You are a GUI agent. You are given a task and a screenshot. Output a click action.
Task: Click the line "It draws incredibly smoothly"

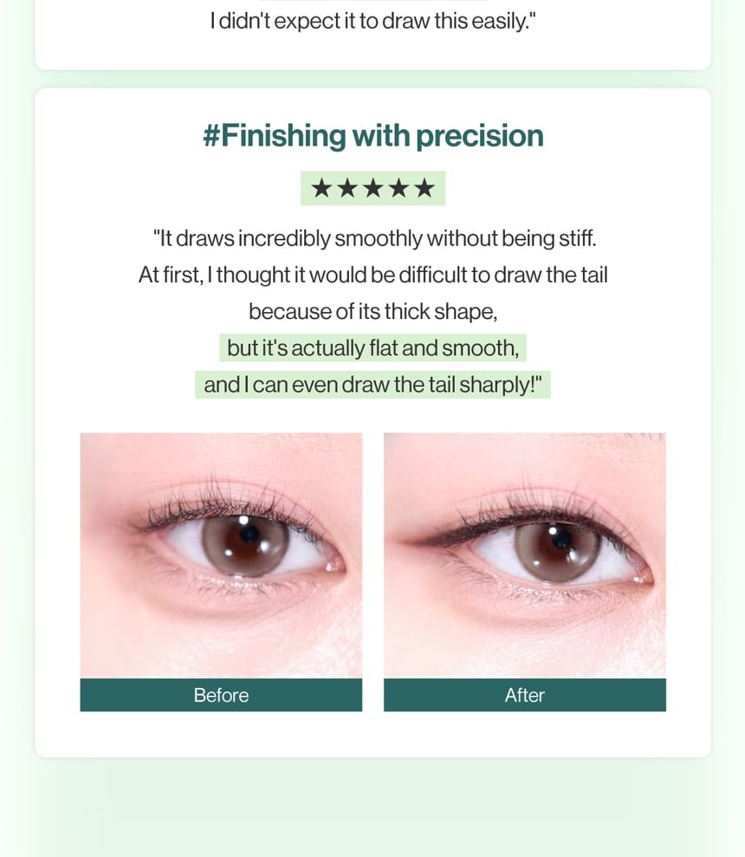click(x=374, y=238)
